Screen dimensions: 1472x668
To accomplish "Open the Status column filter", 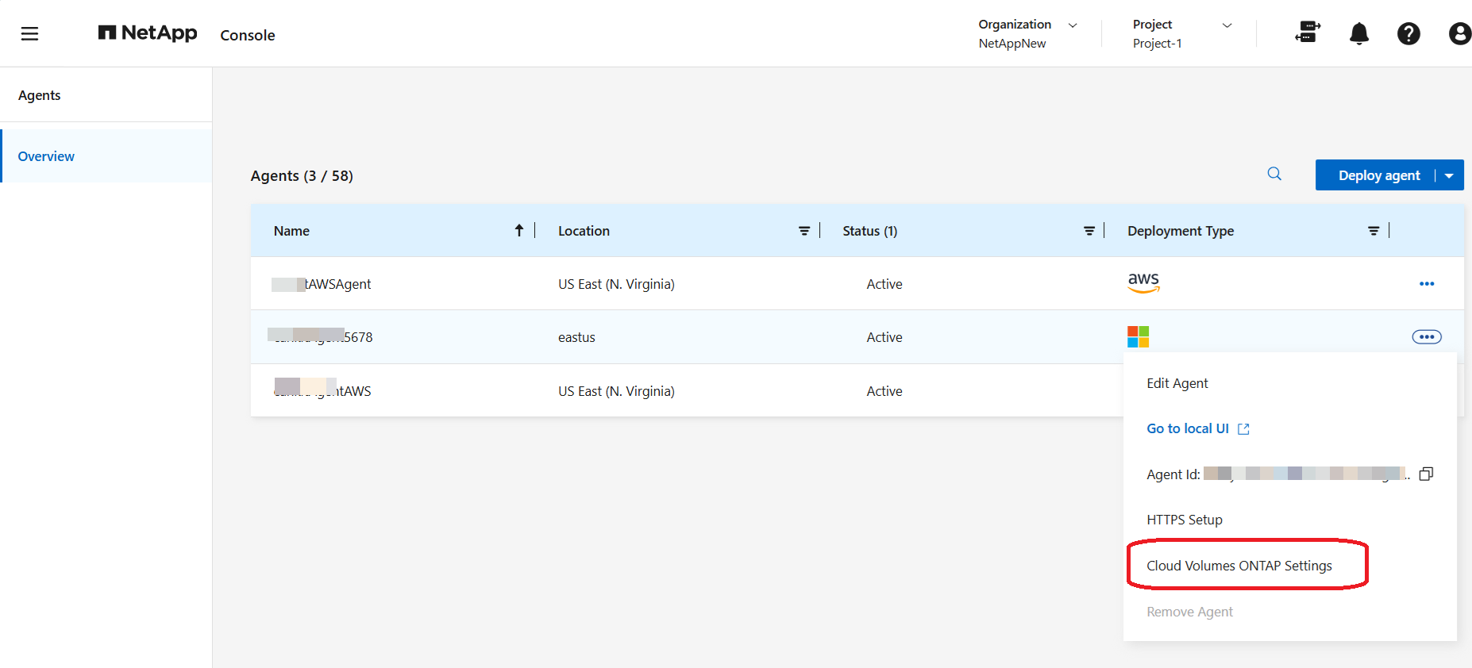I will tap(1089, 231).
